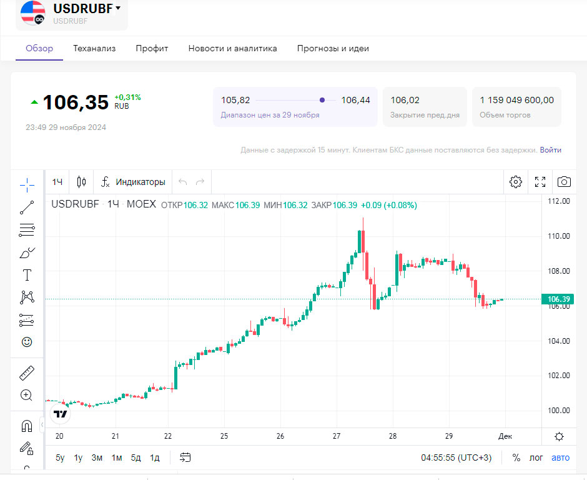Viewport: 587px width, 480px height.
Task: Switch to the Теханализ tab
Action: [x=94, y=48]
